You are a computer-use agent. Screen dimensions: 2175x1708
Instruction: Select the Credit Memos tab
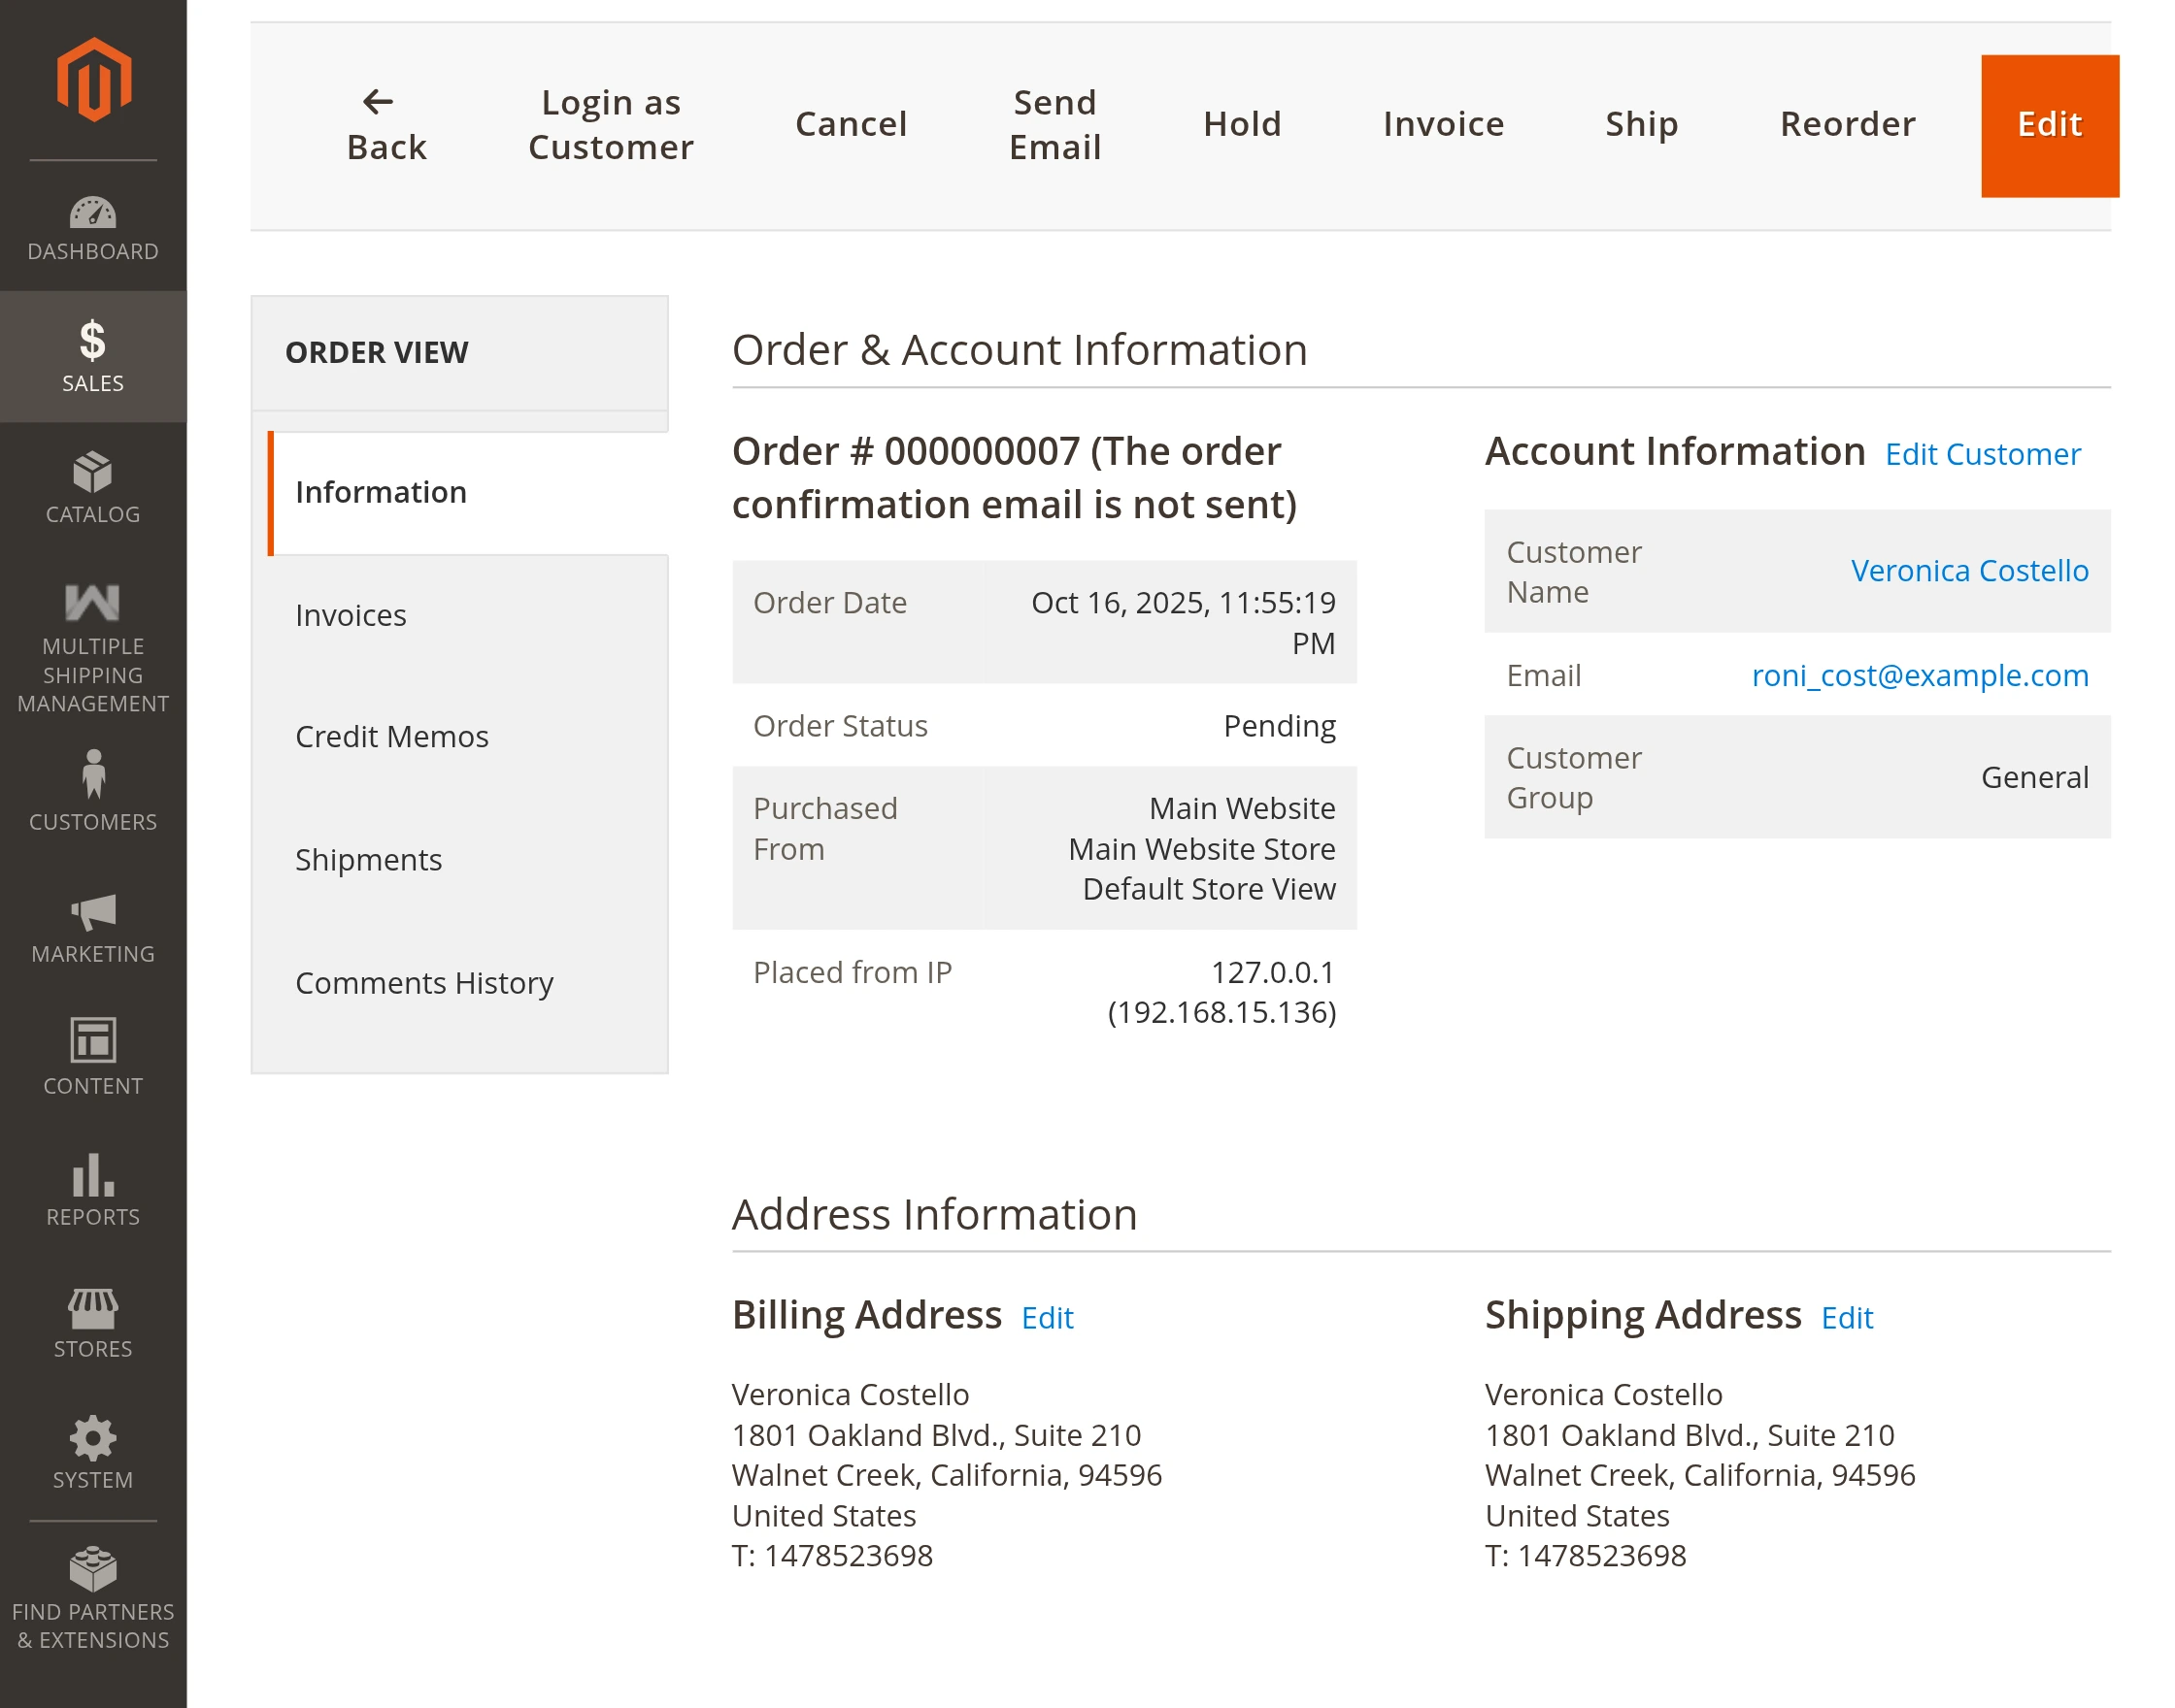tap(392, 737)
